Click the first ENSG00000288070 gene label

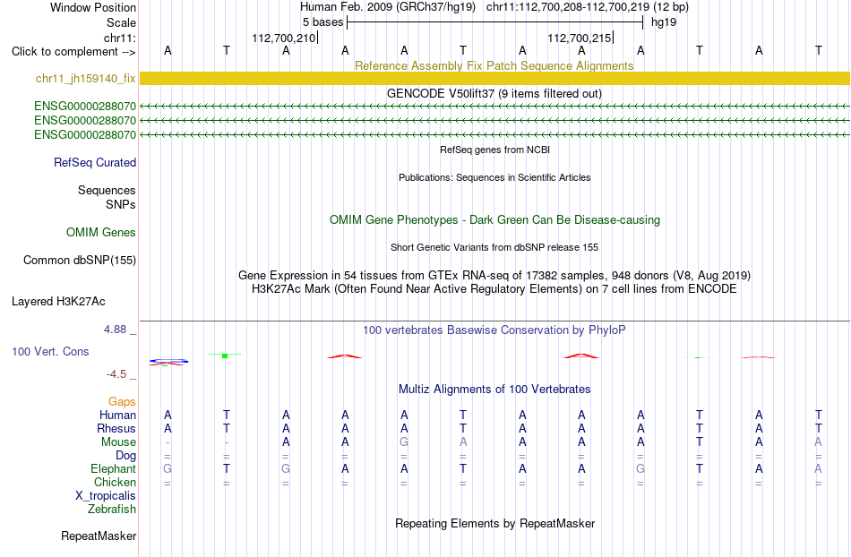[x=85, y=106]
